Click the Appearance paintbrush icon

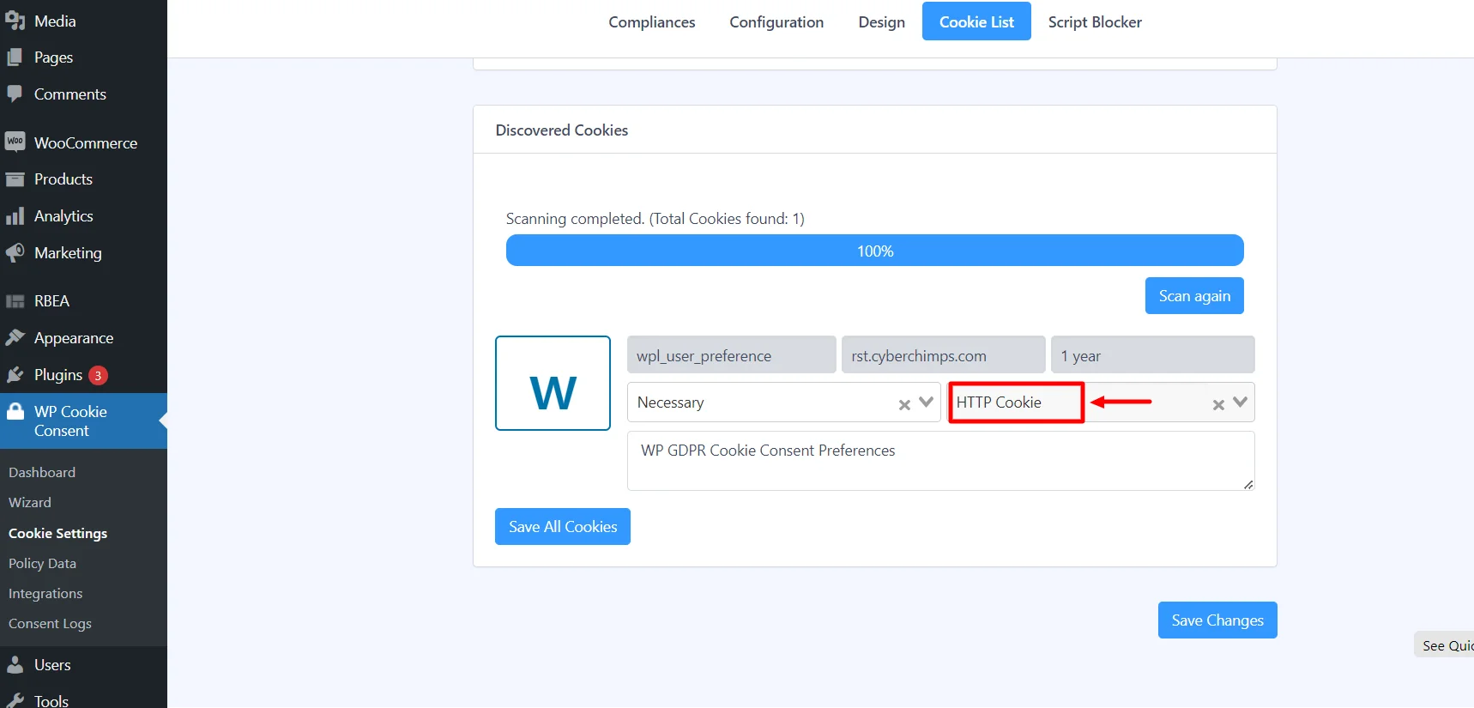(15, 337)
